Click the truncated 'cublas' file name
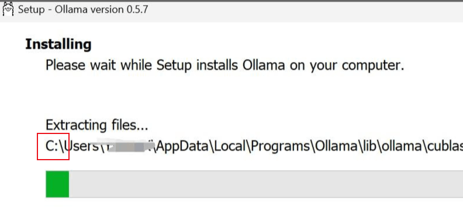Screen dimensions: 463x215 pyautogui.click(x=444, y=146)
